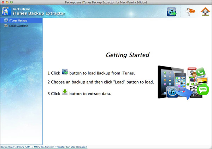Open the iPhone SMS + MMS To Android Transfer link
The height and width of the screenshot is (149, 212).
[44, 147]
